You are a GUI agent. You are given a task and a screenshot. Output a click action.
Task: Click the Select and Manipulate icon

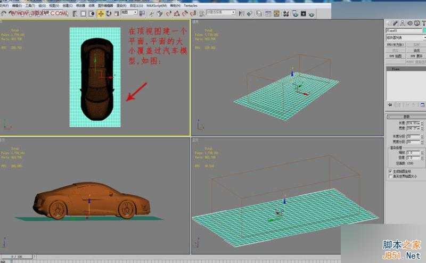pyautogui.click(x=151, y=14)
